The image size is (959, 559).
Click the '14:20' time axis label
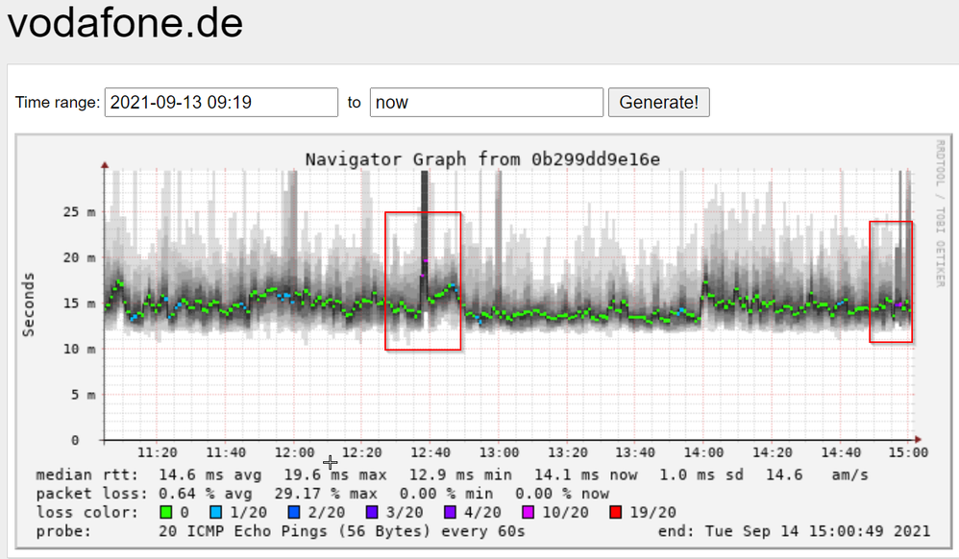pyautogui.click(x=772, y=452)
